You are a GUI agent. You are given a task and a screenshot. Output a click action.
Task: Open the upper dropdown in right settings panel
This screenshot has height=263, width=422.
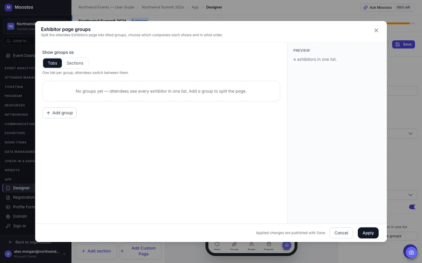(402, 134)
